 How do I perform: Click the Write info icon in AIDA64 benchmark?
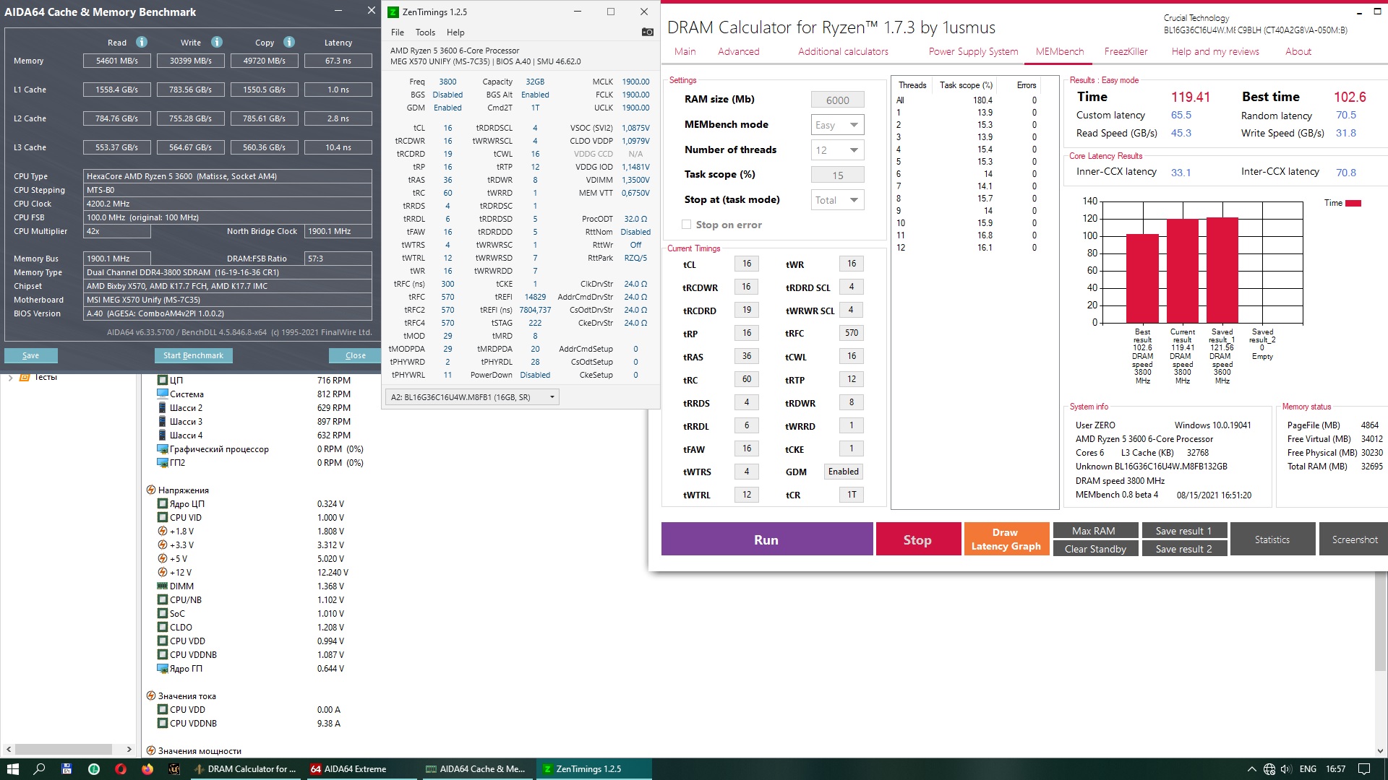217,42
